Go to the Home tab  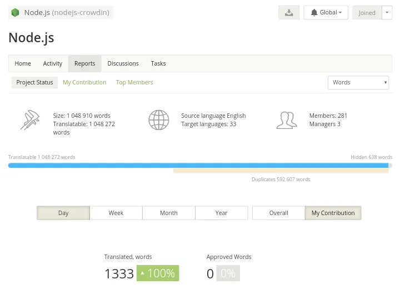coord(23,63)
